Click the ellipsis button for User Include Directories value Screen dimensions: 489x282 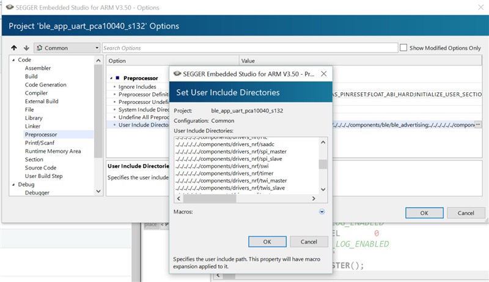click(x=478, y=125)
